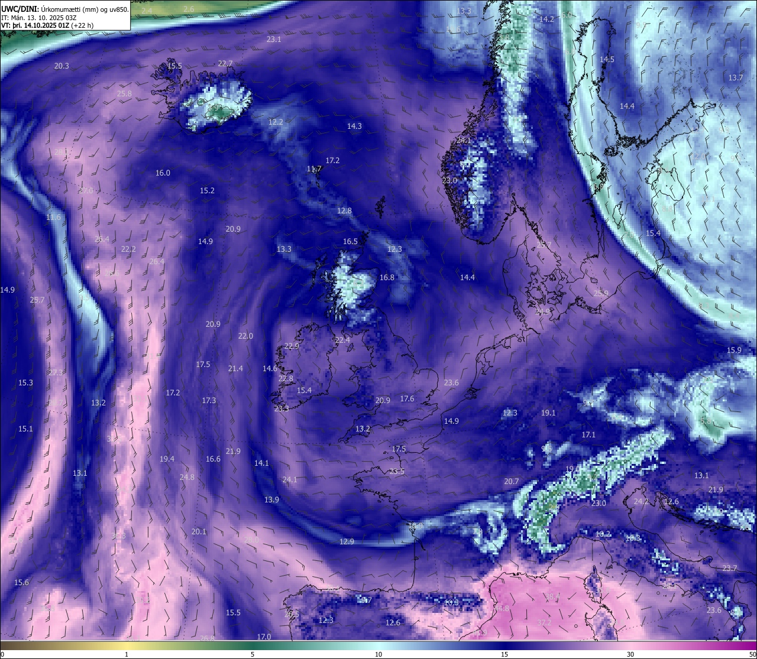Screen dimensions: 757x659
Task: Click the 21.4 value on the map
Action: [235, 368]
